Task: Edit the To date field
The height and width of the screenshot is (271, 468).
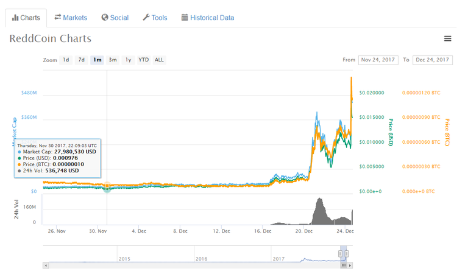Action: point(433,60)
